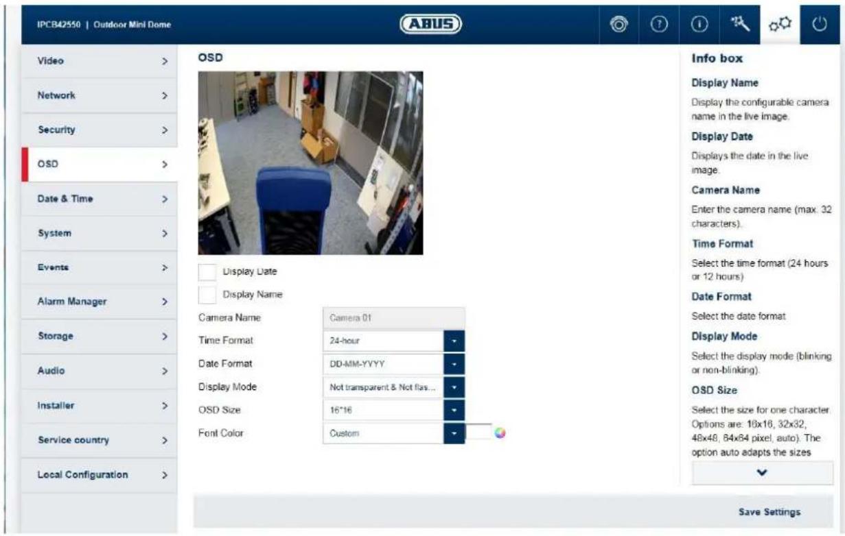Click the custom font color swatch box
This screenshot has width=845, height=536.
point(479,433)
